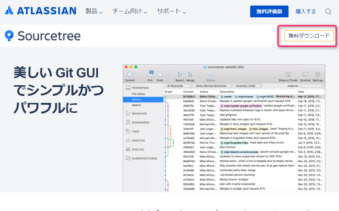Click the Merge toolbar icon
This screenshot has height=211, width=339.
(x=190, y=75)
